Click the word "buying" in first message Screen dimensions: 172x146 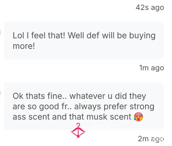tap(142, 36)
